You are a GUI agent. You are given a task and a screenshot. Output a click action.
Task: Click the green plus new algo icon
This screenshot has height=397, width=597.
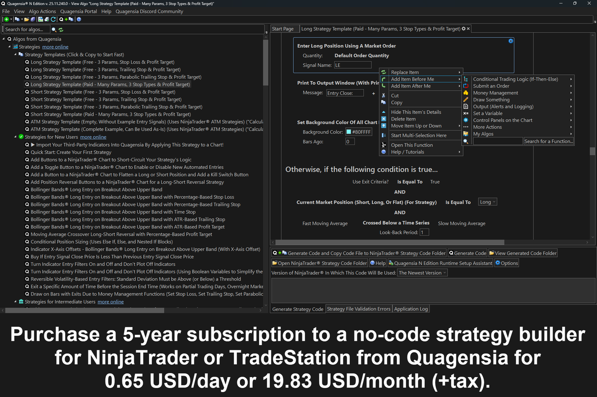(6, 19)
